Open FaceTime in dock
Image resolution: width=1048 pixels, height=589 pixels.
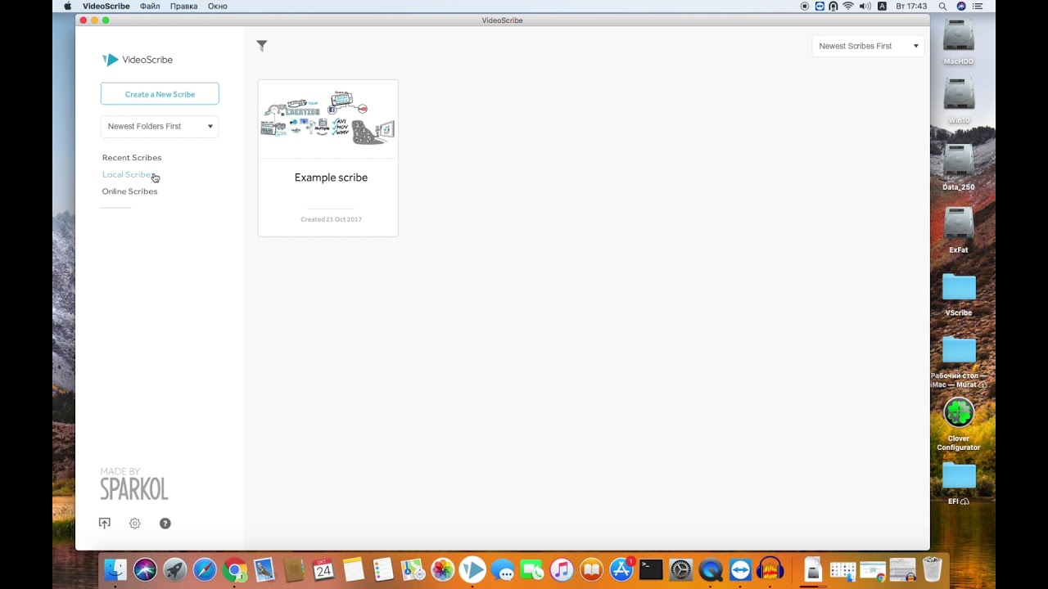pyautogui.click(x=532, y=569)
